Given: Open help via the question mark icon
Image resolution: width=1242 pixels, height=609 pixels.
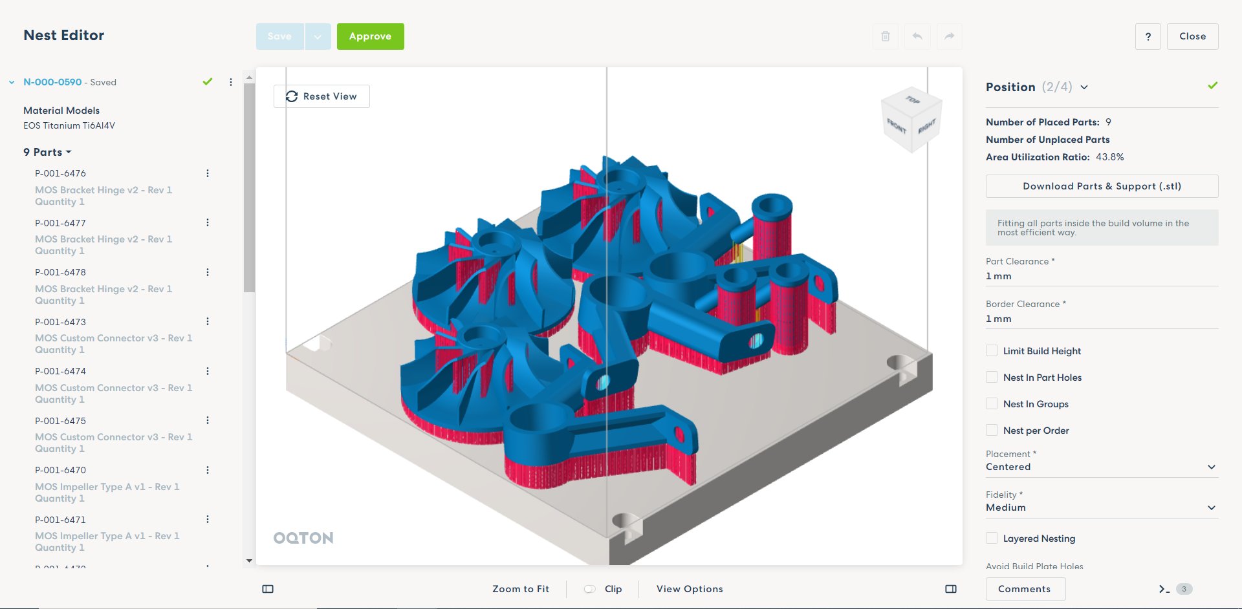Looking at the screenshot, I should [x=1148, y=36].
